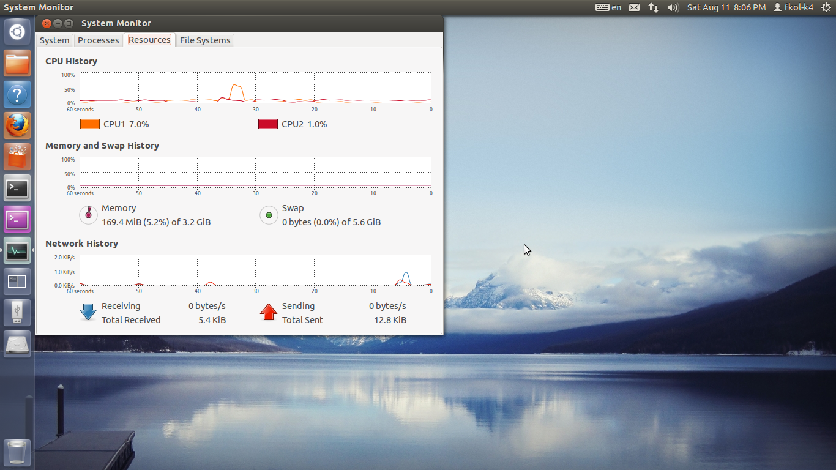Screen dimensions: 836x470
Task: Click the Swap pie chart icon
Action: (x=269, y=215)
